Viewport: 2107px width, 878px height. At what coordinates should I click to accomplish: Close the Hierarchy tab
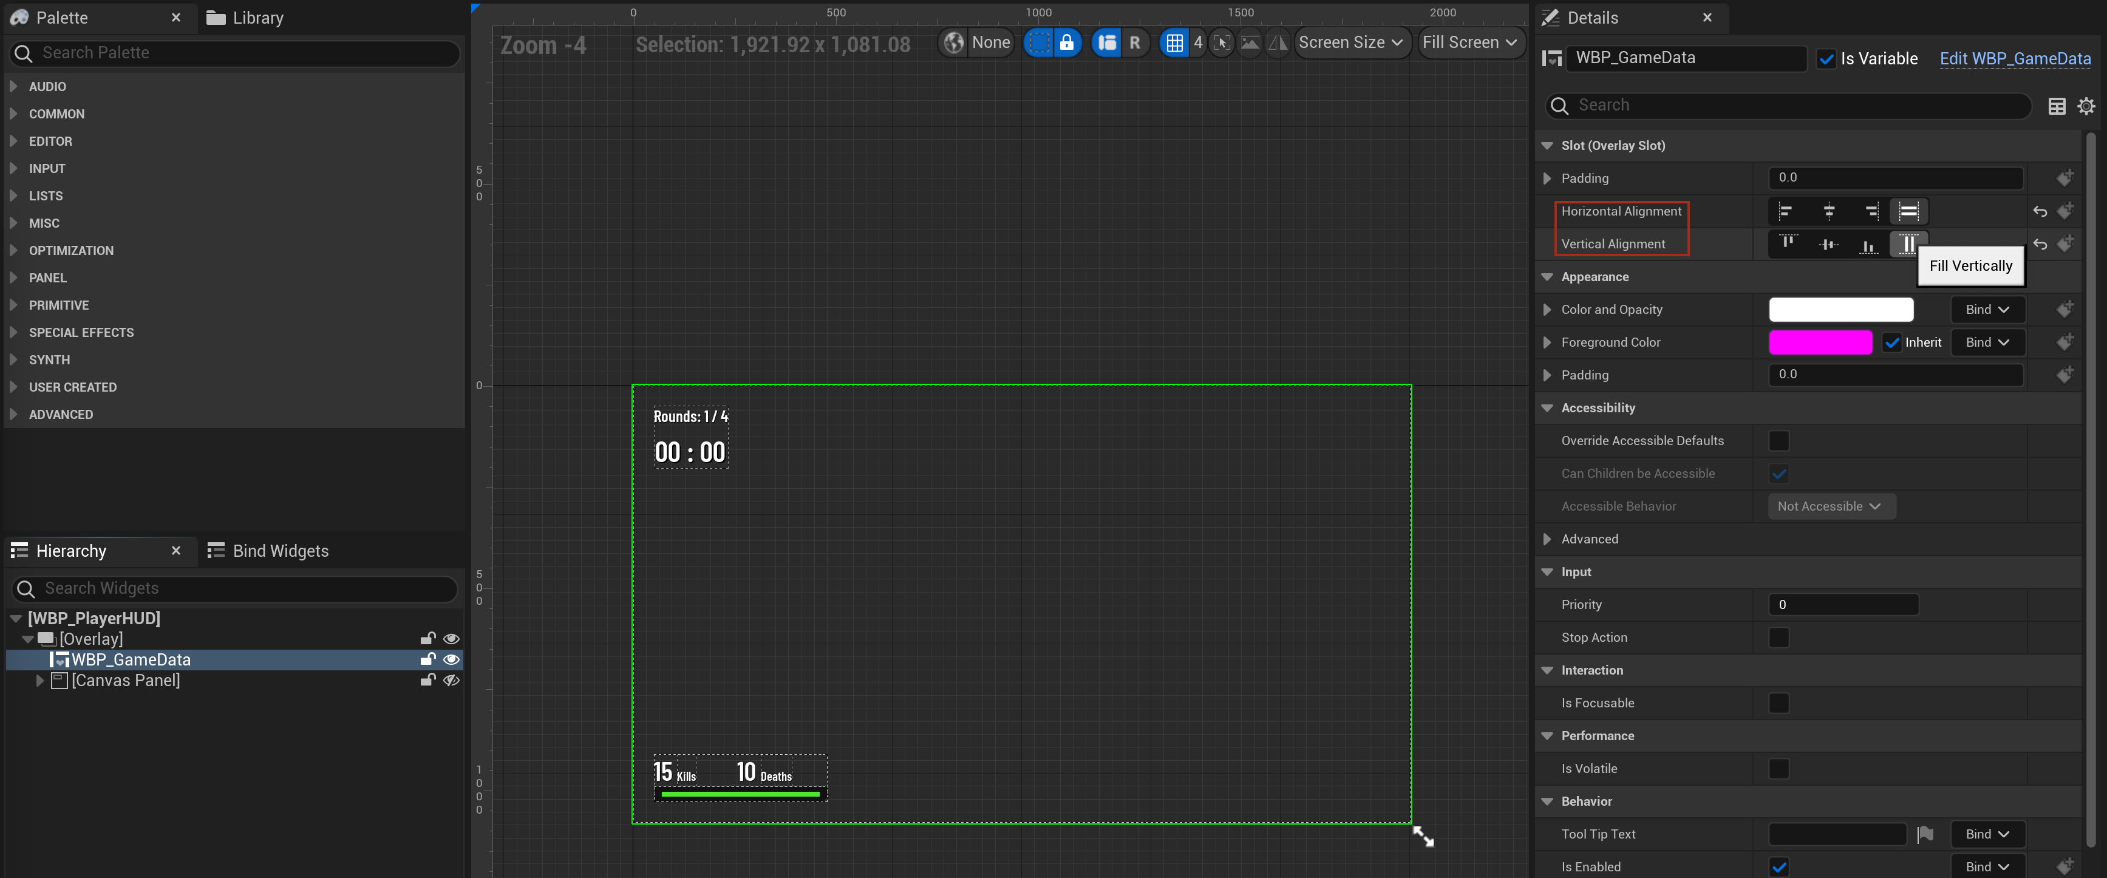pyautogui.click(x=175, y=551)
